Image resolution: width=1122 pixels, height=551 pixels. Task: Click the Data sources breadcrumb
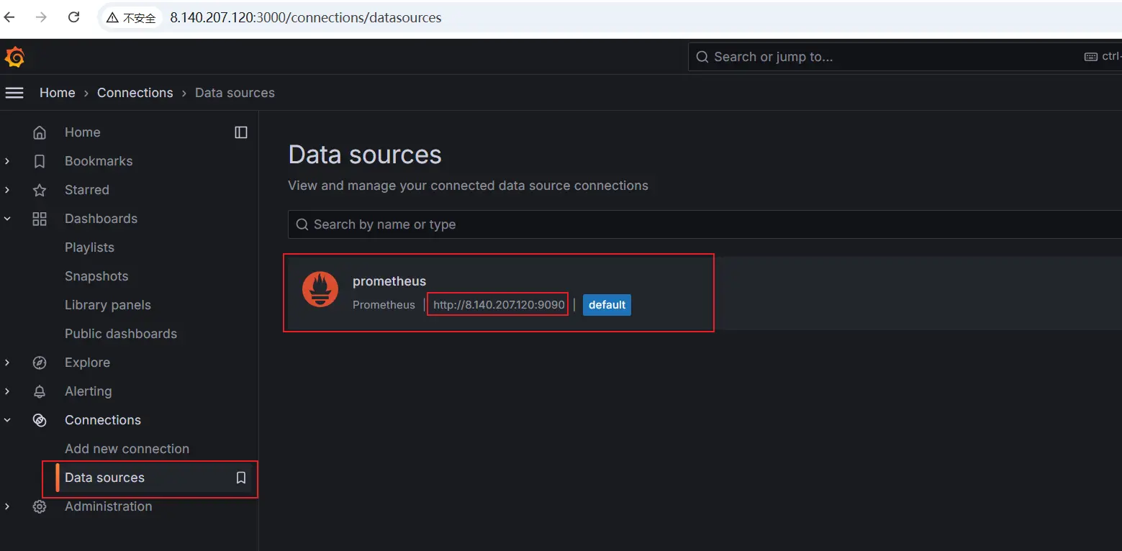pos(235,93)
